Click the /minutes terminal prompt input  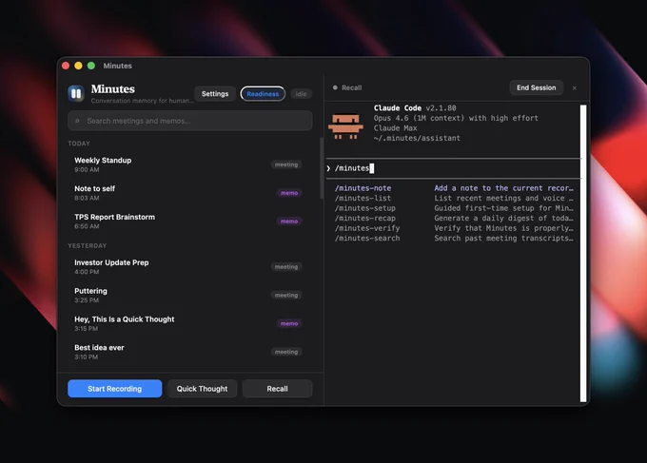(453, 168)
